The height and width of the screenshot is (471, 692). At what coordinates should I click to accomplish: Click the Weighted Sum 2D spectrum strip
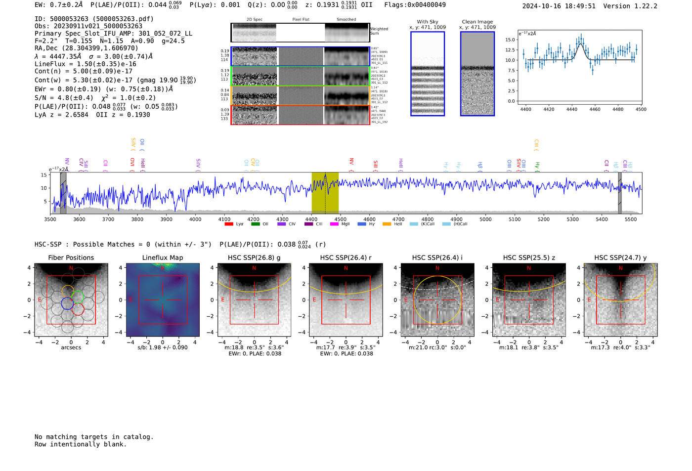(x=300, y=33)
